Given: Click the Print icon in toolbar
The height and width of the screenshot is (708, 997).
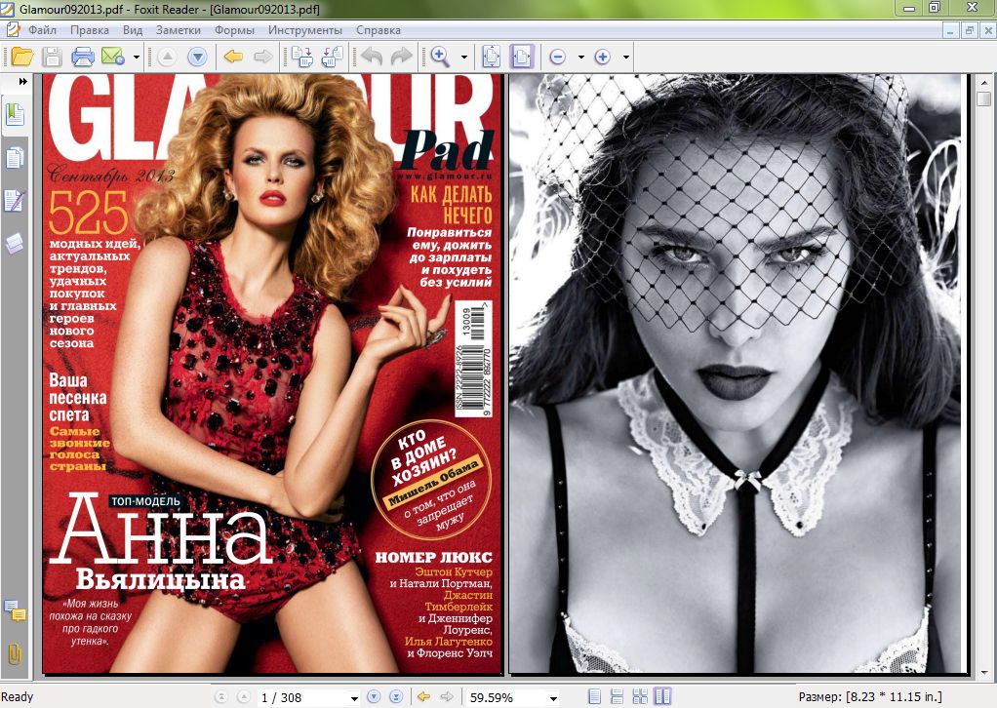Looking at the screenshot, I should (x=83, y=57).
